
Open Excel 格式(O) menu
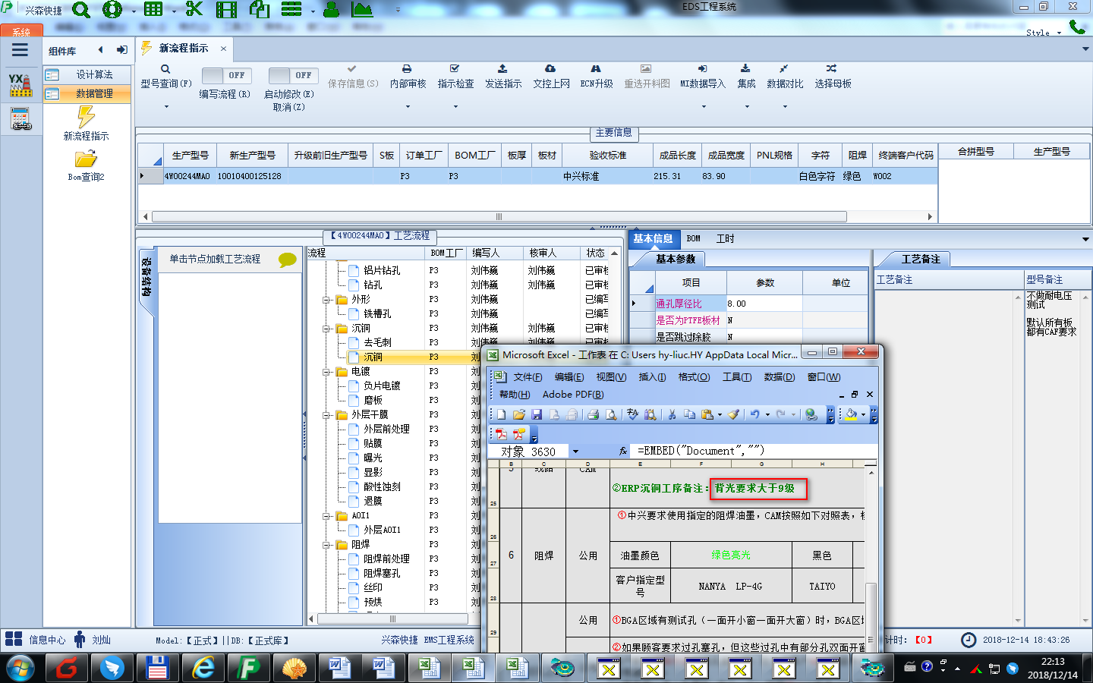click(694, 377)
